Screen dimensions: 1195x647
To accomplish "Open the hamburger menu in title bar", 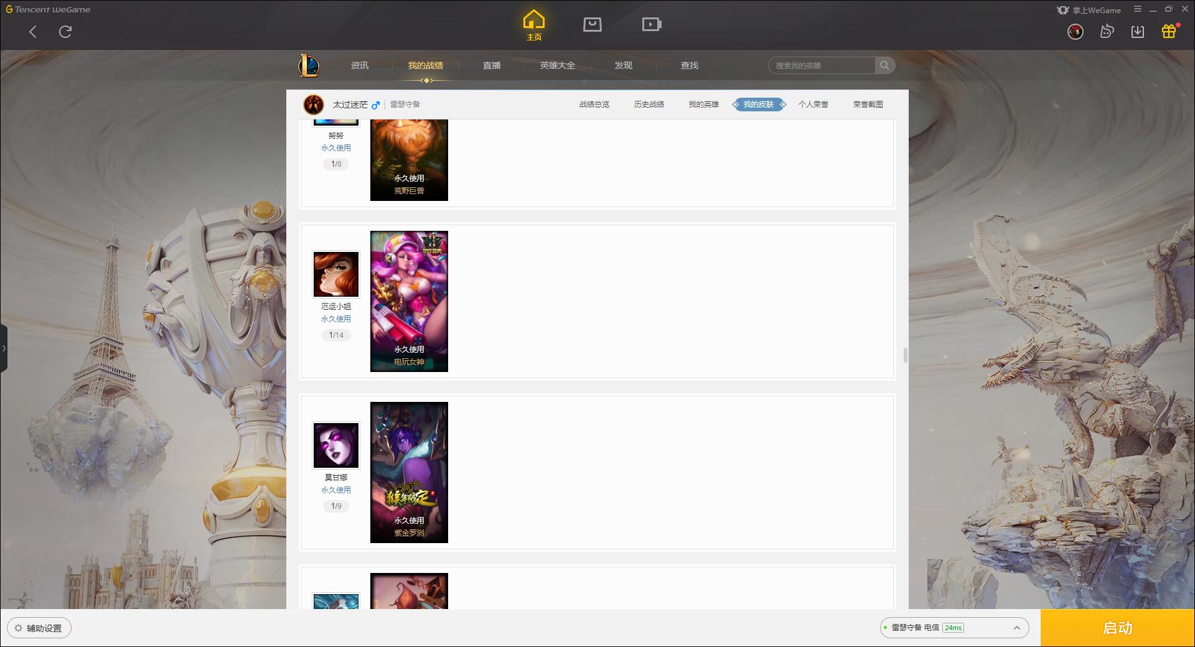I will (1138, 9).
